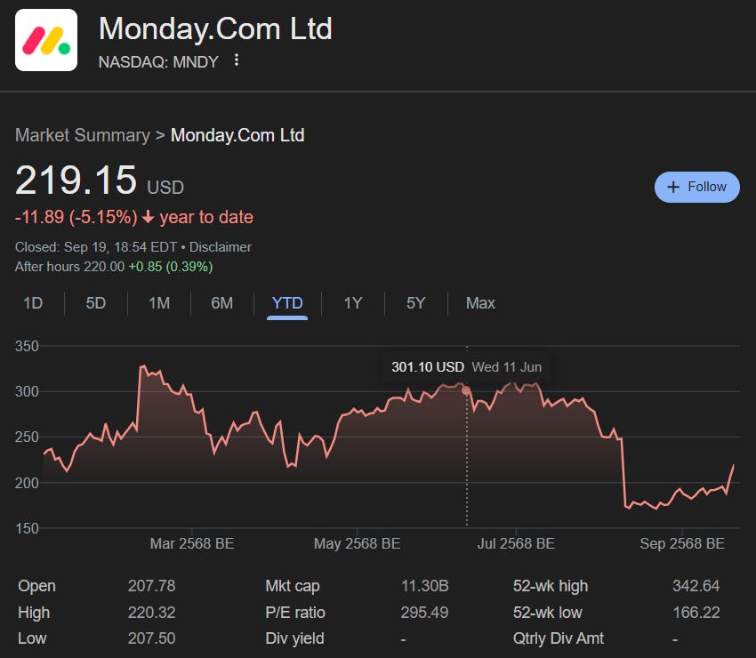Click the 150 y-axis label
This screenshot has width=756, height=658.
pos(27,528)
